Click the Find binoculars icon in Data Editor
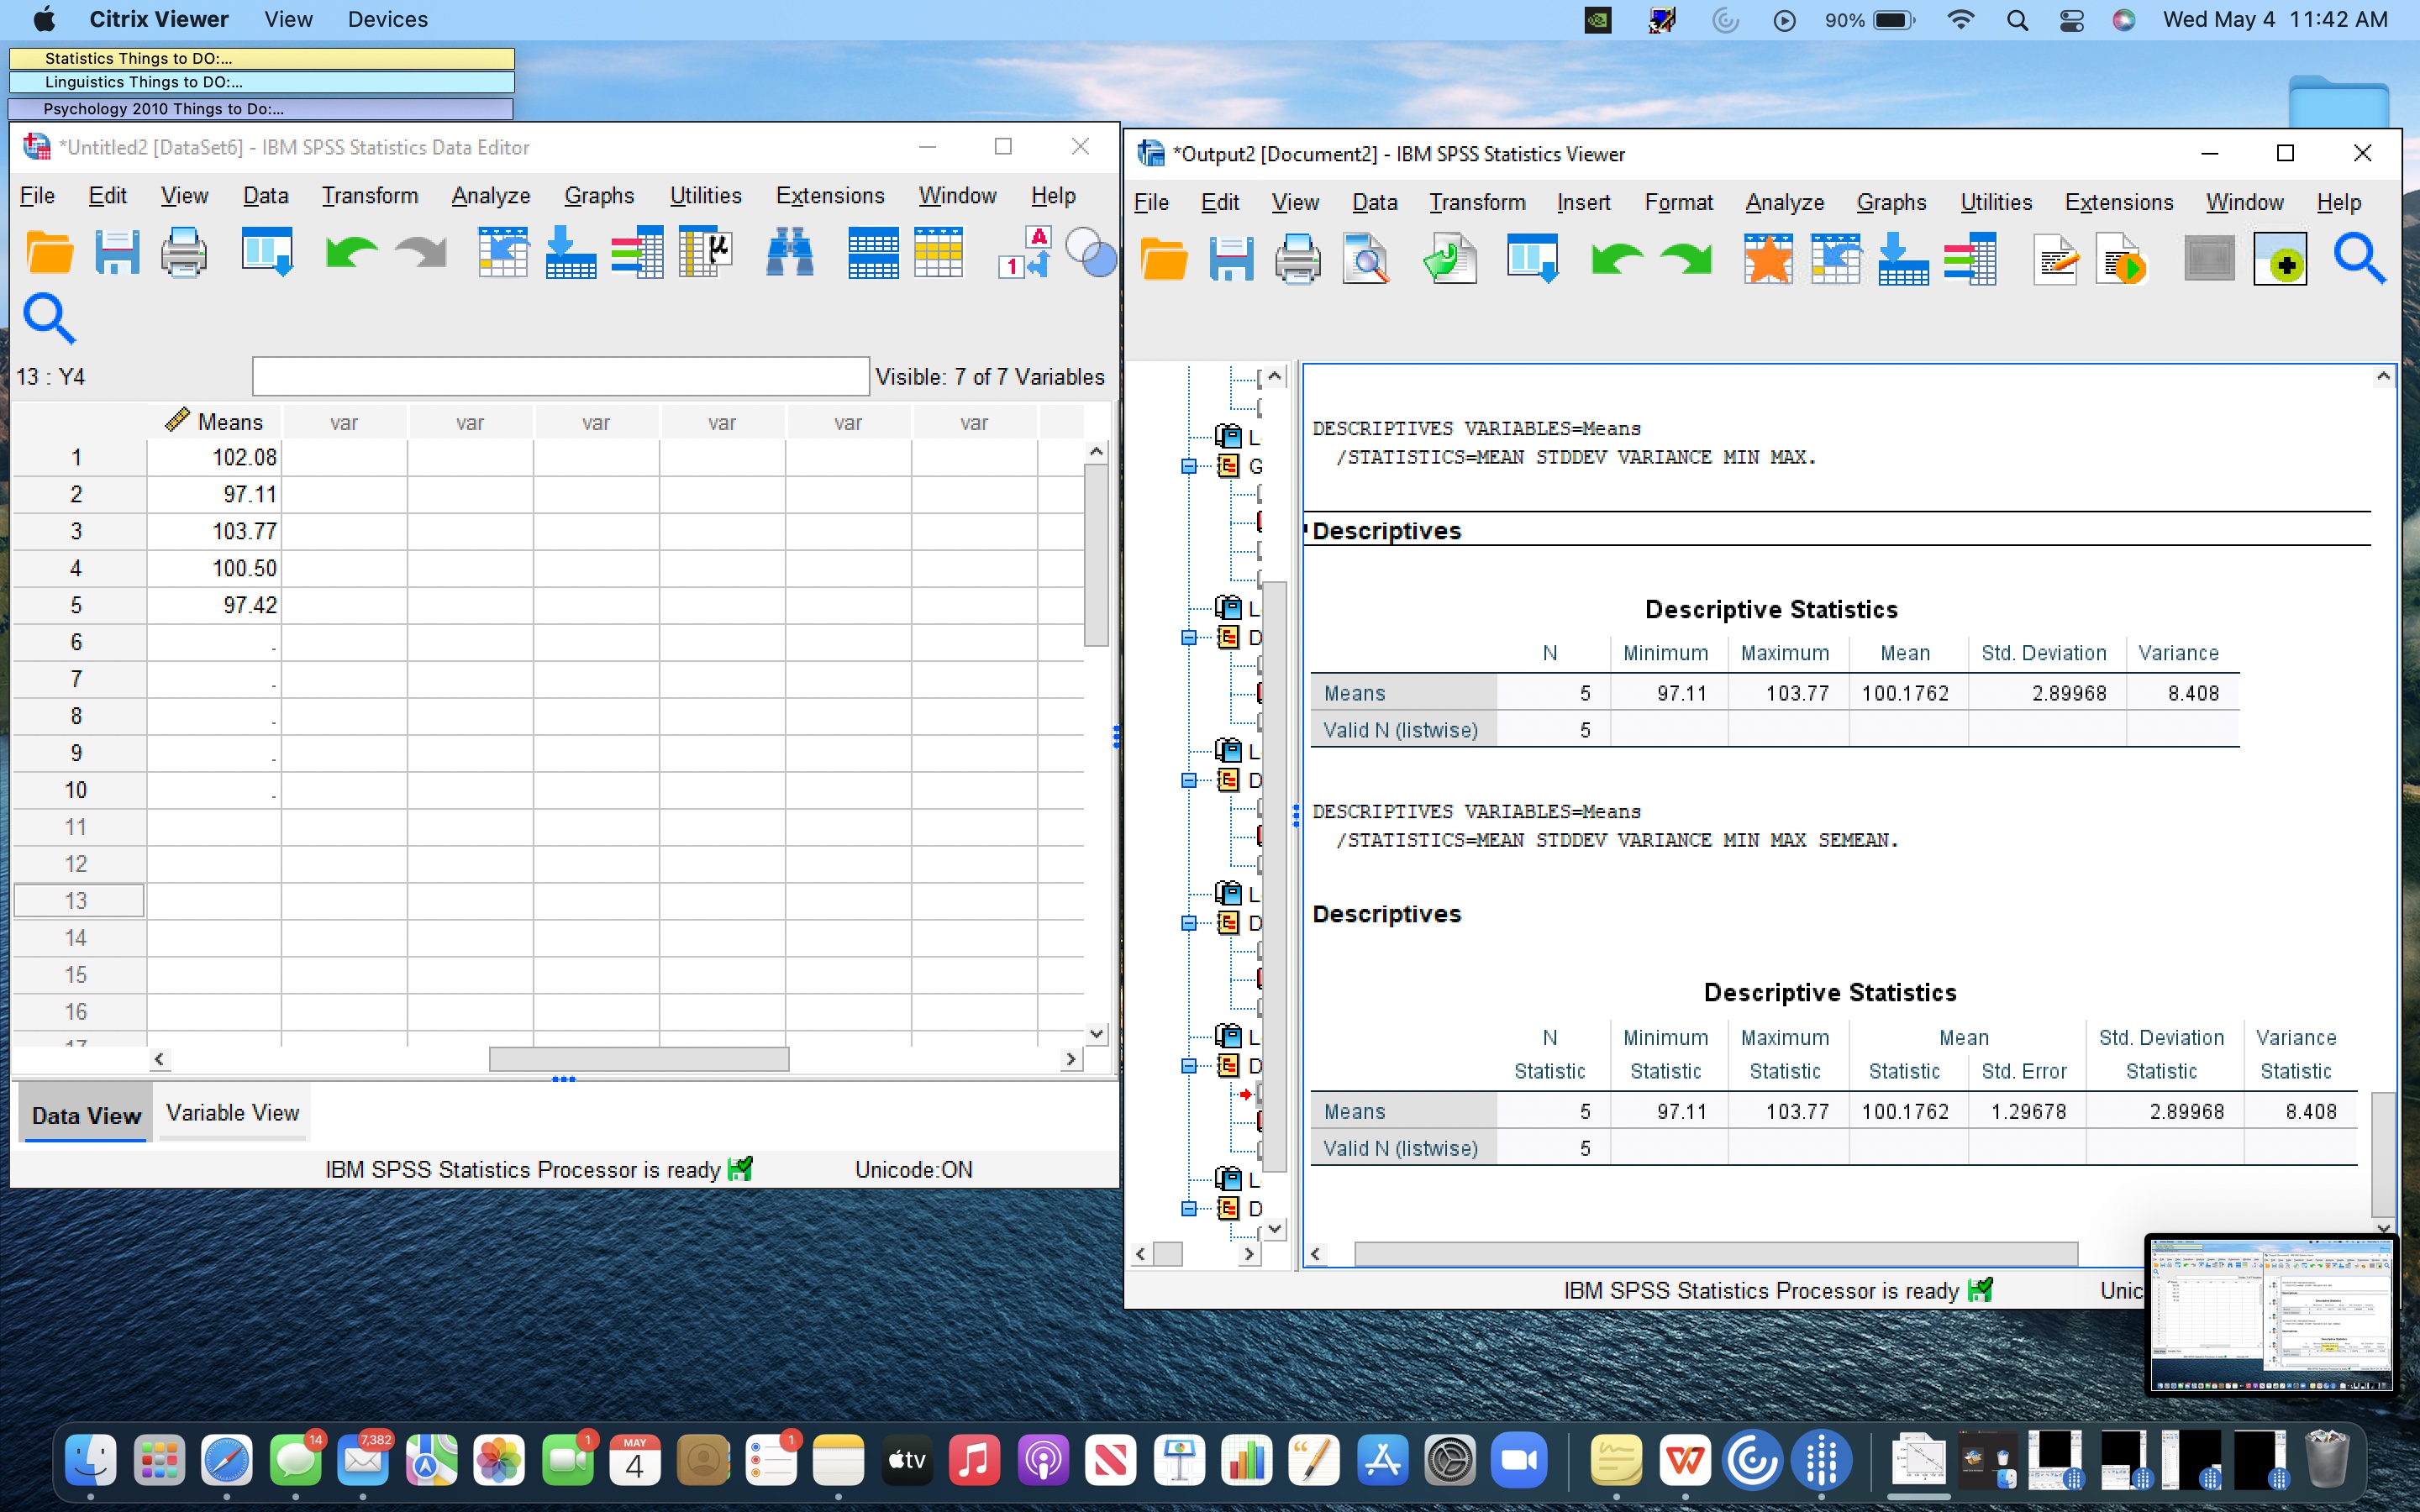The image size is (2420, 1512). pos(789,252)
